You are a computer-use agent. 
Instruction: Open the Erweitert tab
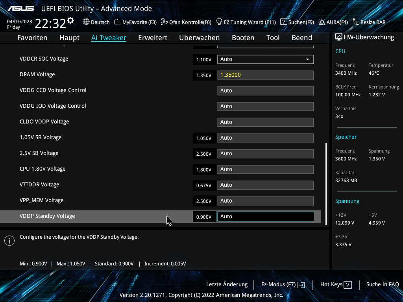(153, 38)
